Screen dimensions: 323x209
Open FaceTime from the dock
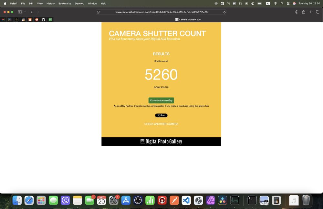(89, 200)
